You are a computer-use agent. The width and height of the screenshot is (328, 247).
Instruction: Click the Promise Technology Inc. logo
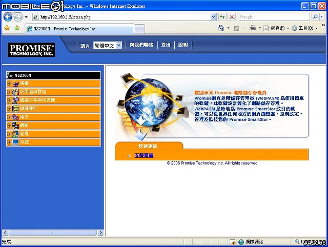click(31, 50)
